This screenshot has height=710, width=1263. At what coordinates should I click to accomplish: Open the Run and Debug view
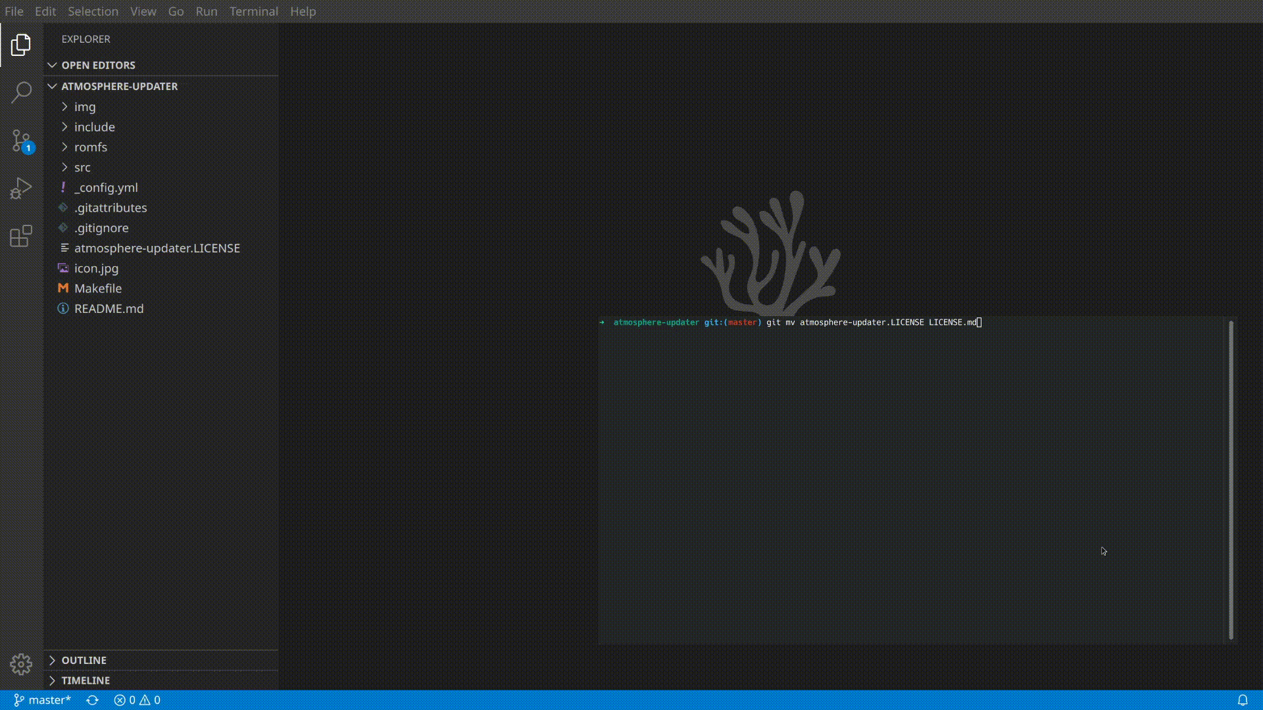(21, 189)
